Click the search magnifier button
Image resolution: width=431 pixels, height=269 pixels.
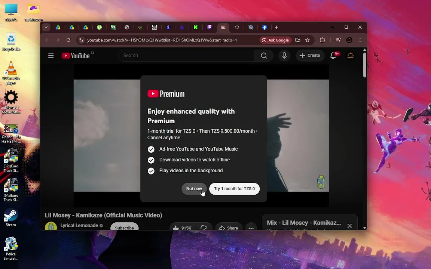coord(264,56)
